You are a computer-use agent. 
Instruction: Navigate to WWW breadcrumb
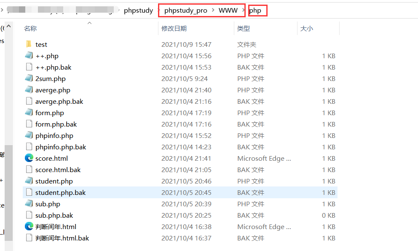tap(228, 11)
